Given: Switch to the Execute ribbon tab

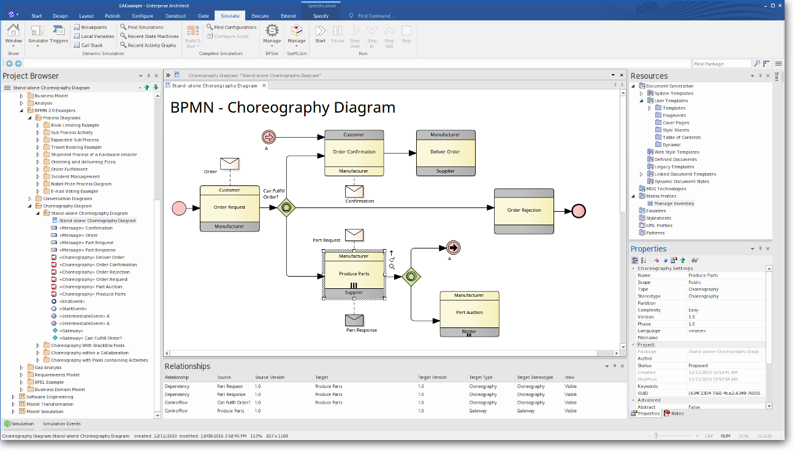Looking at the screenshot, I should tap(260, 16).
